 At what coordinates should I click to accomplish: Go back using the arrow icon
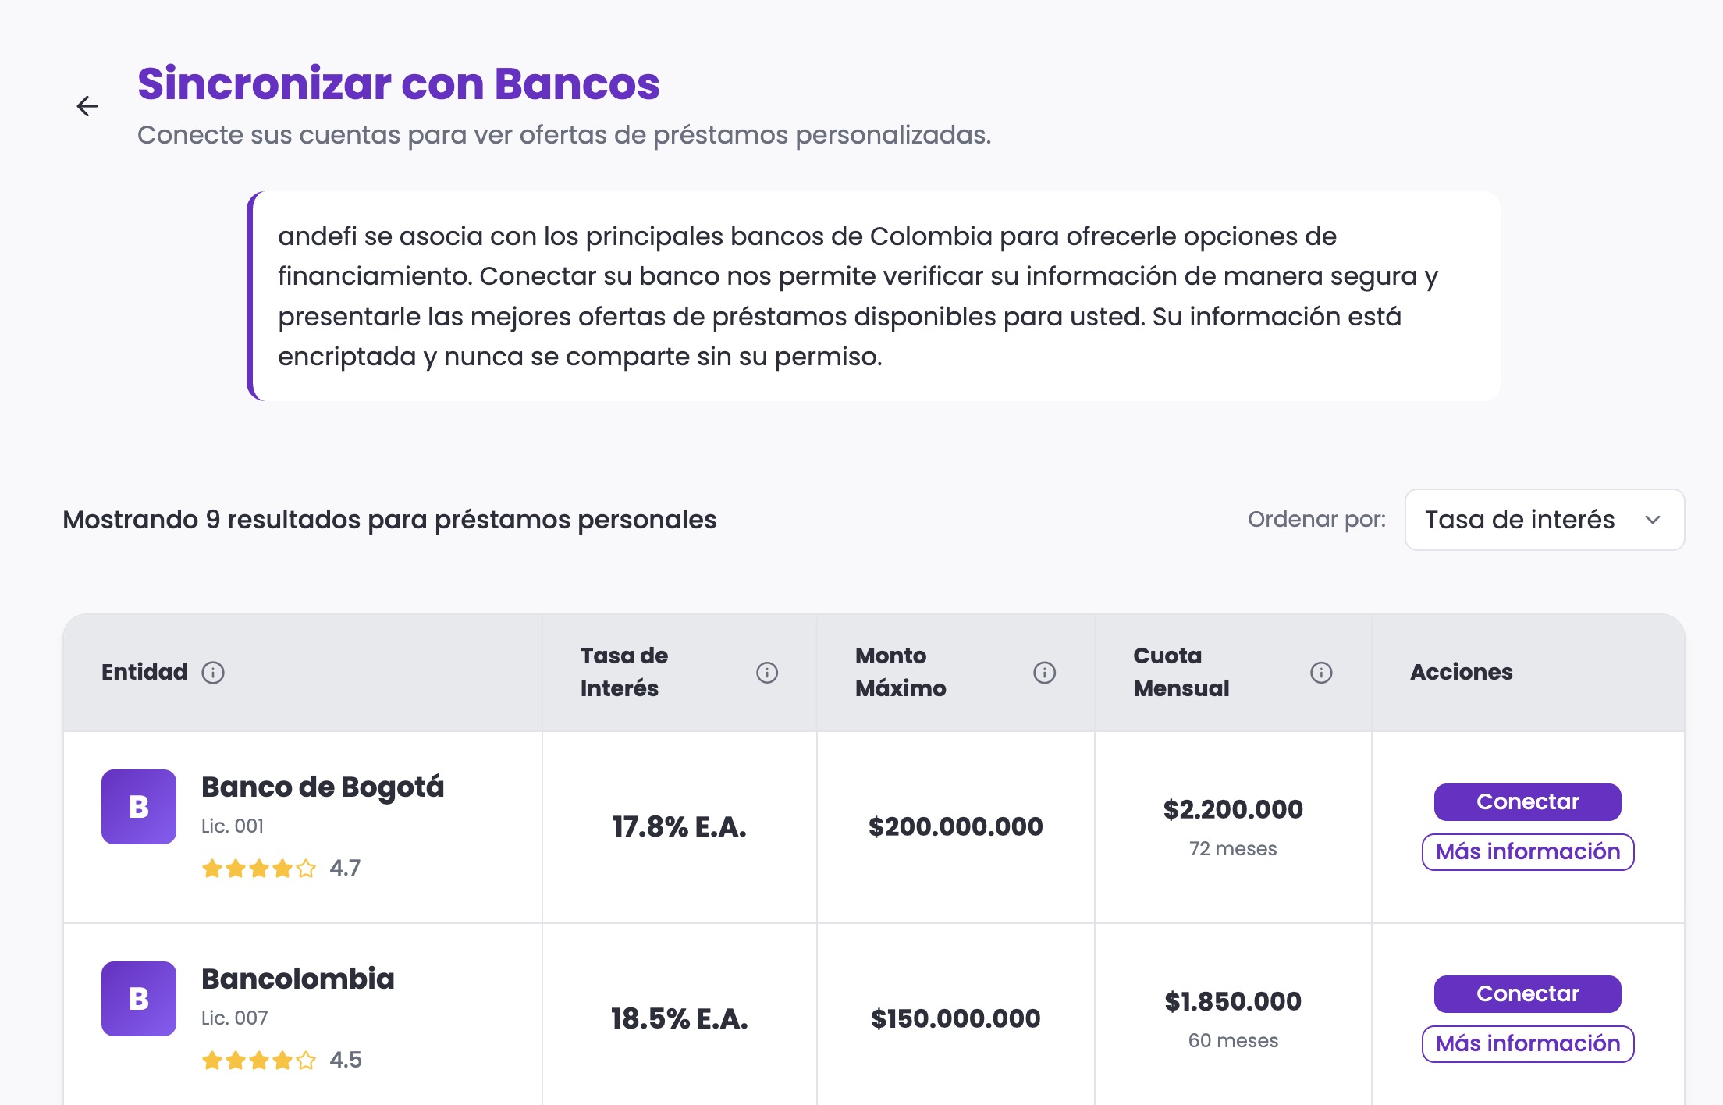point(87,106)
